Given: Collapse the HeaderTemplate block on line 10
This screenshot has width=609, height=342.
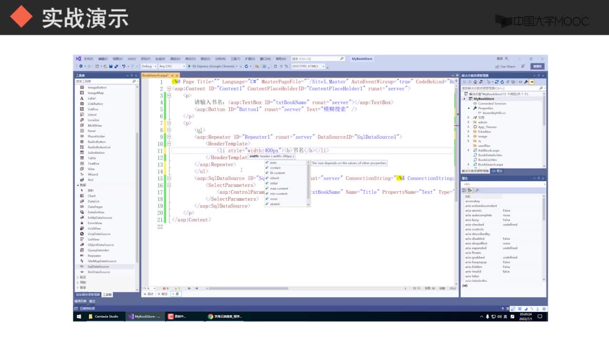Looking at the screenshot, I should (169, 143).
